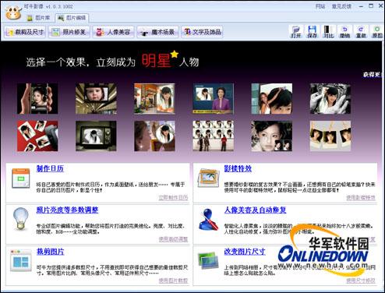Select the round mirror scene thumbnail
Screen dimensions: 385x293
pos(154,136)
